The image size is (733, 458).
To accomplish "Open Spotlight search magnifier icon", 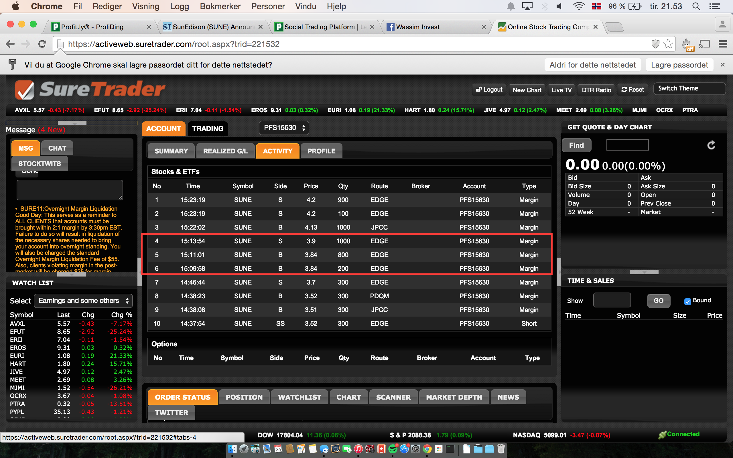I will coord(696,6).
